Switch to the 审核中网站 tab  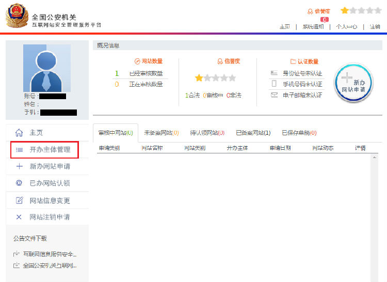(x=116, y=133)
